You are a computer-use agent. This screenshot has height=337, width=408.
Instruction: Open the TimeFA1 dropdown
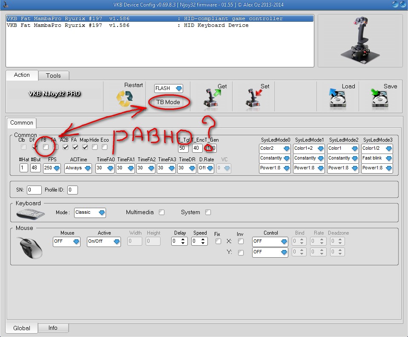[125, 168]
